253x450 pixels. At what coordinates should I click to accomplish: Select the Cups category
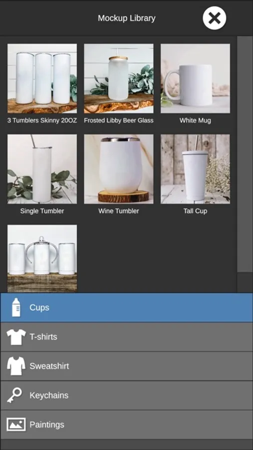pyautogui.click(x=127, y=307)
